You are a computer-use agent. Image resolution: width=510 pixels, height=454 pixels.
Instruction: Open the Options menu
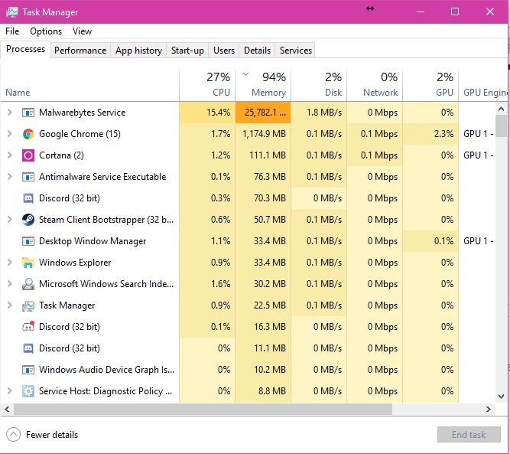coord(46,31)
